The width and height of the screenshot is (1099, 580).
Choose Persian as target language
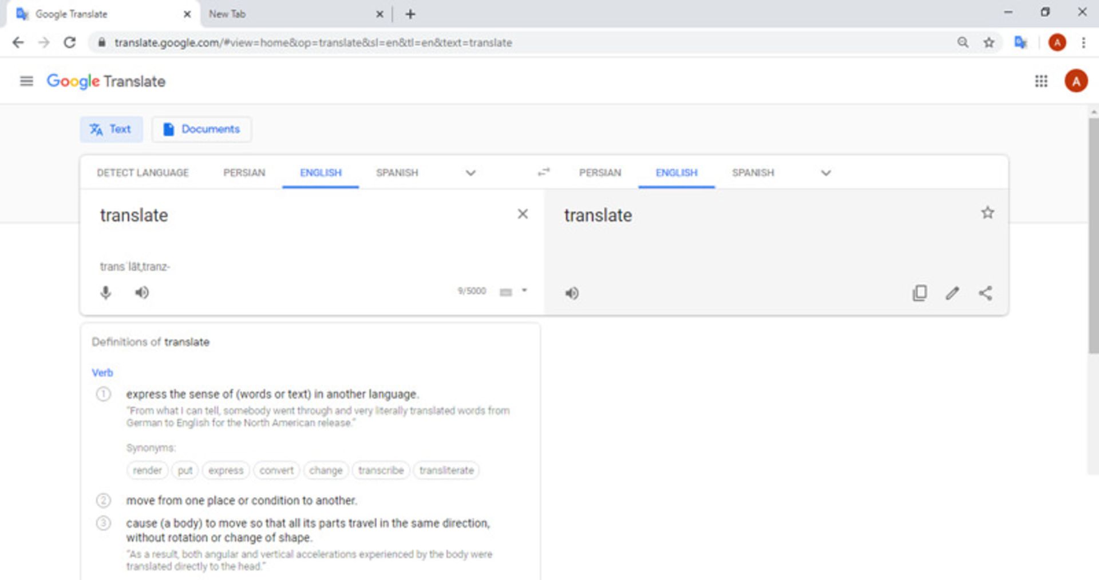(600, 173)
